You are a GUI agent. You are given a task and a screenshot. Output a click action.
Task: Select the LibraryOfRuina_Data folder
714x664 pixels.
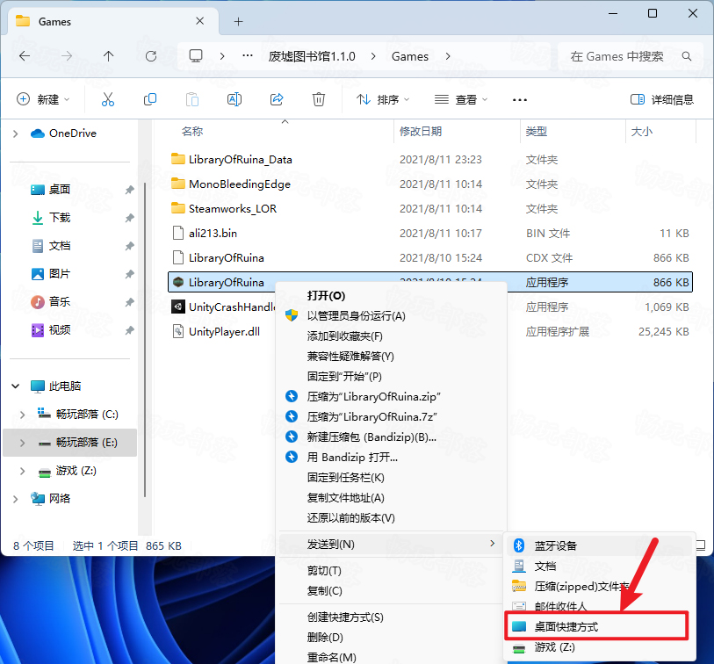[x=241, y=159]
